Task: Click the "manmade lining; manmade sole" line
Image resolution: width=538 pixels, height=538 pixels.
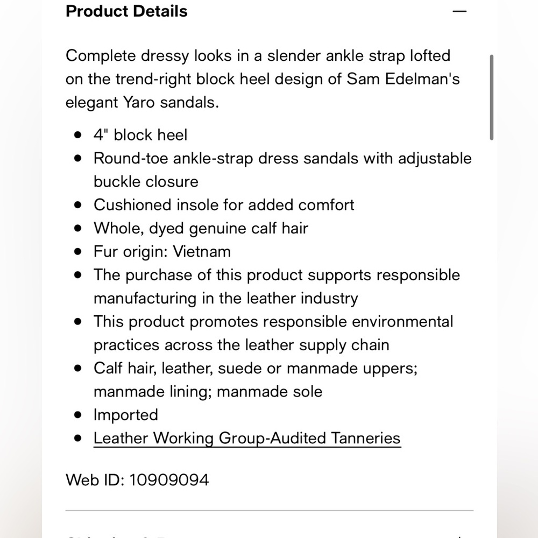Action: coord(208,392)
